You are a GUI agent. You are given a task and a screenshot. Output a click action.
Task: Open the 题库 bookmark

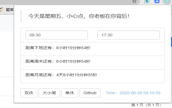click(10, 10)
